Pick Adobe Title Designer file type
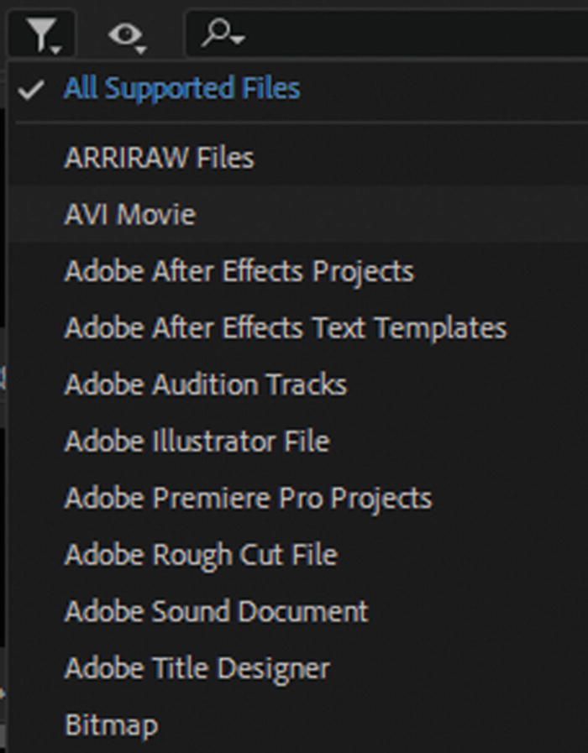Screen dimensions: 588x753 [x=197, y=668]
